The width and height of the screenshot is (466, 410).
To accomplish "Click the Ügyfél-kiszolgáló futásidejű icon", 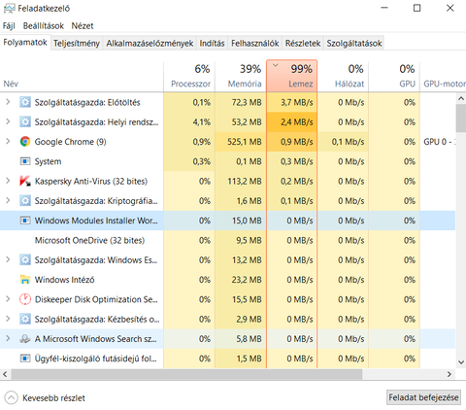I will tap(25, 359).
